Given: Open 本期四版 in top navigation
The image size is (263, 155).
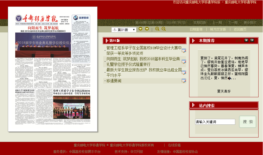Looking at the screenshot, I should 200,22.
